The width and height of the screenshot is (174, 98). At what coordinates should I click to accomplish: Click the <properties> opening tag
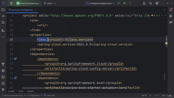(41, 35)
